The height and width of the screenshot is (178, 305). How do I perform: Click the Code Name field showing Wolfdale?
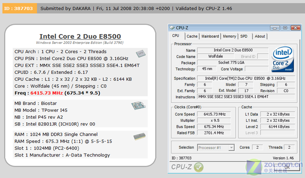(x=215, y=57)
